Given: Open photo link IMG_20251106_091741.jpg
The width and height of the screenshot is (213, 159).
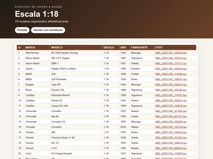Looking at the screenshot, I should coord(171,117).
